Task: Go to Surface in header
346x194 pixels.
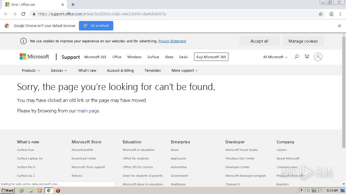Action: coord(153,57)
